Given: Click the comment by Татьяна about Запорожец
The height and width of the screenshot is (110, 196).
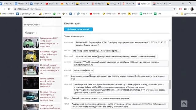Looking at the screenshot, I should [x=96, y=51].
